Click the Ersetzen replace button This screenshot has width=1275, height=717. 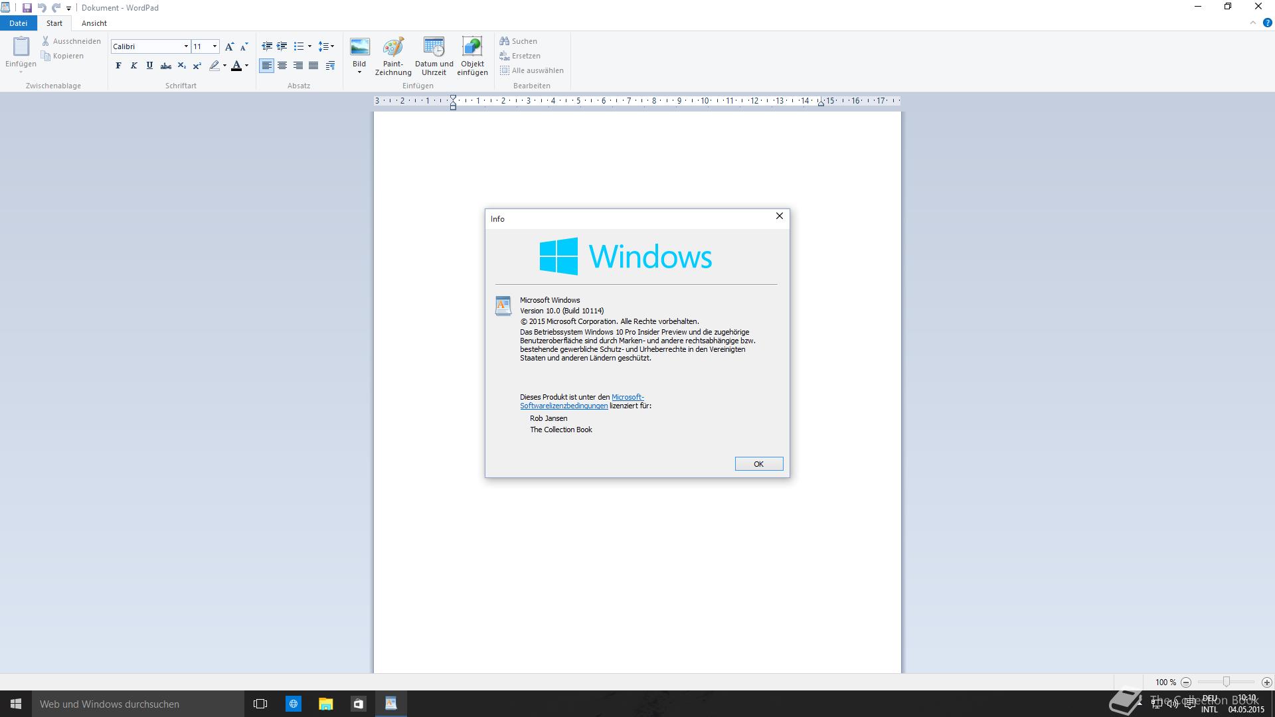(x=520, y=56)
